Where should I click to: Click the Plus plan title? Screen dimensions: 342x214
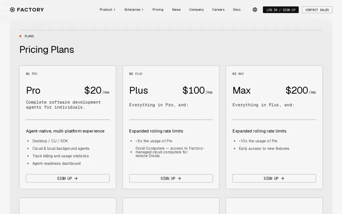[139, 90]
